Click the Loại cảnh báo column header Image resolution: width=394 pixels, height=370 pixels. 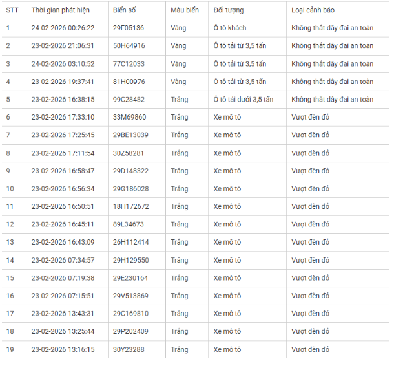[x=313, y=10]
